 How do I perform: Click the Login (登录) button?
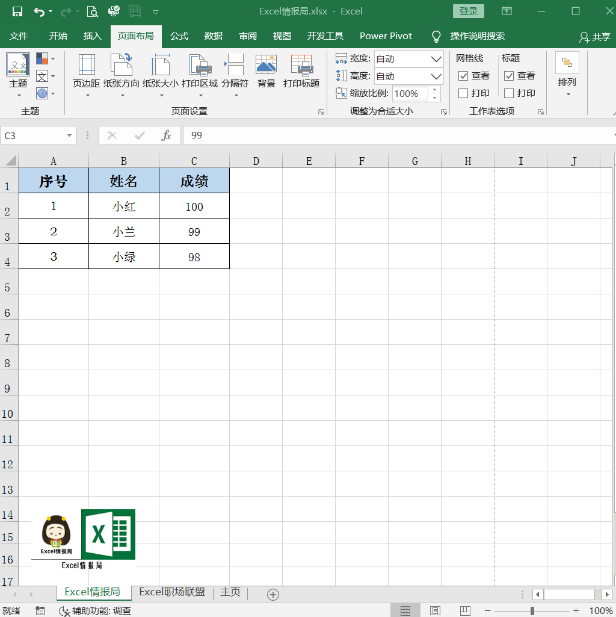click(x=469, y=11)
